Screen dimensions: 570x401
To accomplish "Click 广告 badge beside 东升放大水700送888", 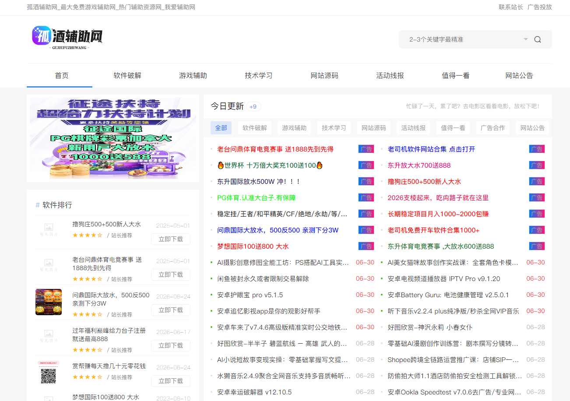I will coord(537,165).
